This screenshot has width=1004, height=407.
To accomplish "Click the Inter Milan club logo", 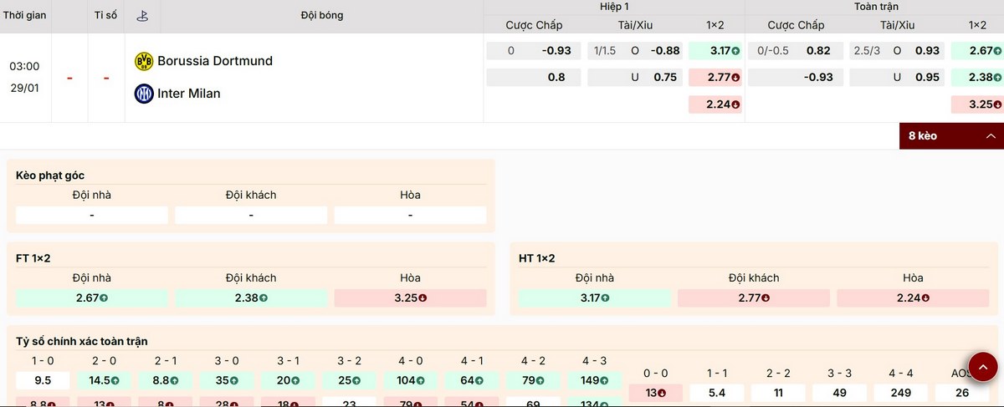I will pyautogui.click(x=144, y=94).
